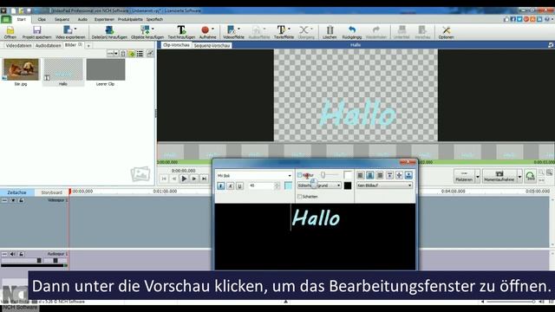Start recording with Aufnahme icon
This screenshot has height=312, width=555.
pos(205,30)
